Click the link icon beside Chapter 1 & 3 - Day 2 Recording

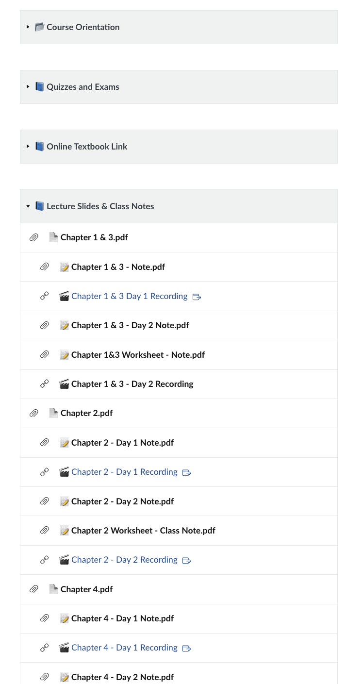point(44,384)
